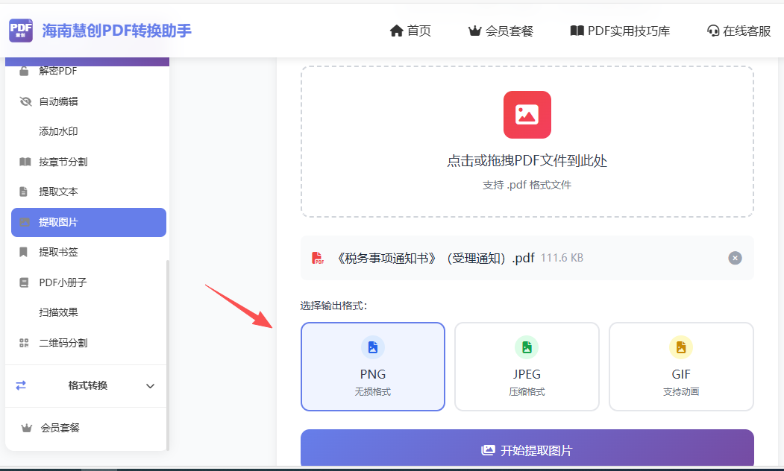Click the house icon beside 首页
The width and height of the screenshot is (784, 471).
tap(397, 31)
